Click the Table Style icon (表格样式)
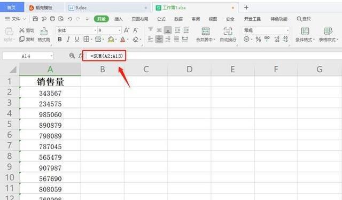 (328, 32)
